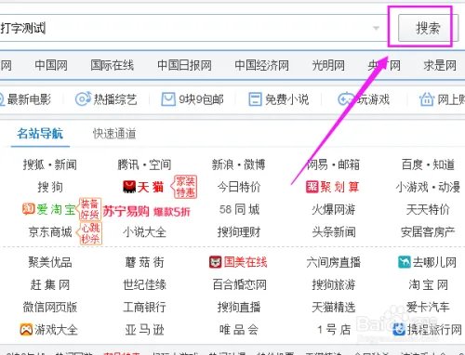This screenshot has height=355, width=465.
Task: Open the 搜狐·新闻 link
Action: click(50, 164)
